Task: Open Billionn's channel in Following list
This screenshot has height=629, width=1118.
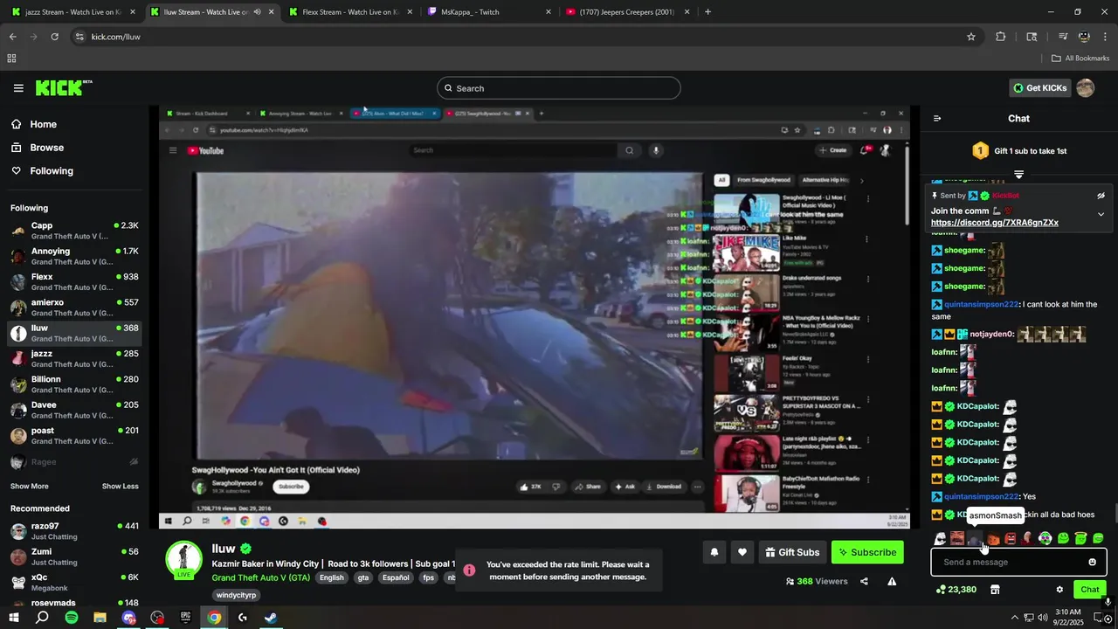Action: tap(74, 384)
